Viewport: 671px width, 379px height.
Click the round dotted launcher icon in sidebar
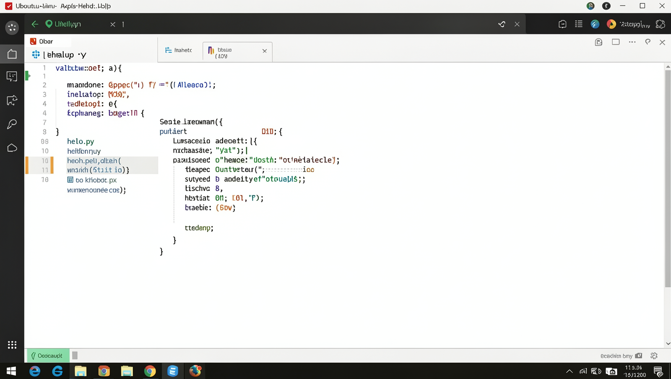12,28
